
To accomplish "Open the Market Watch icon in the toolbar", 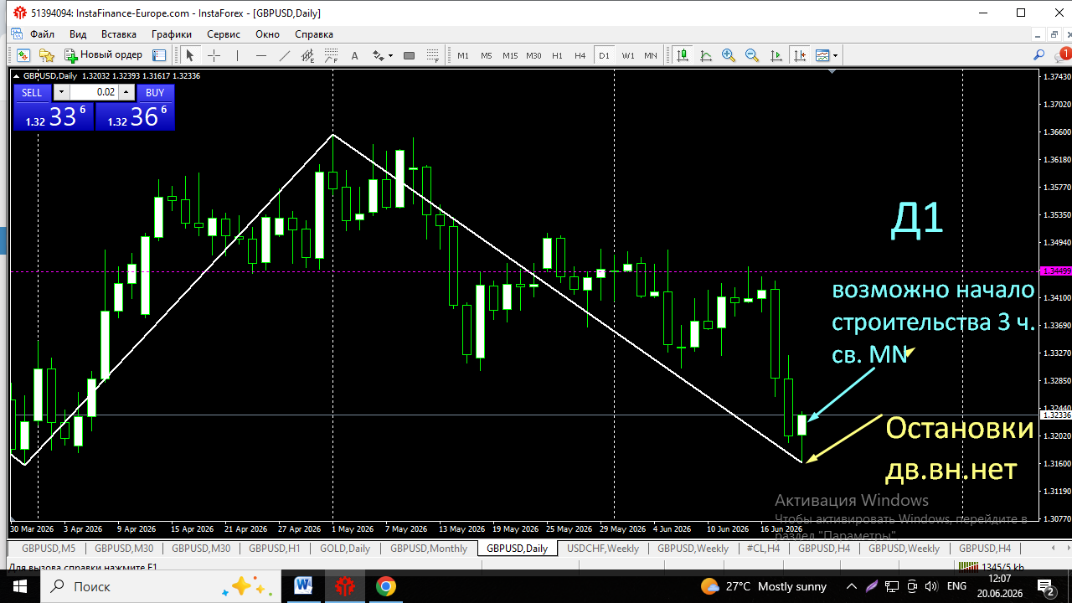I will click(x=23, y=55).
